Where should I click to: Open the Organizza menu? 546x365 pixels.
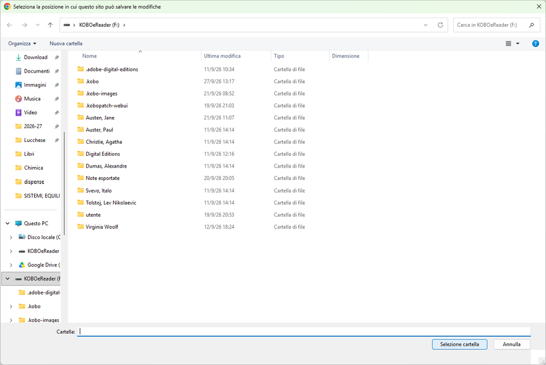(22, 44)
